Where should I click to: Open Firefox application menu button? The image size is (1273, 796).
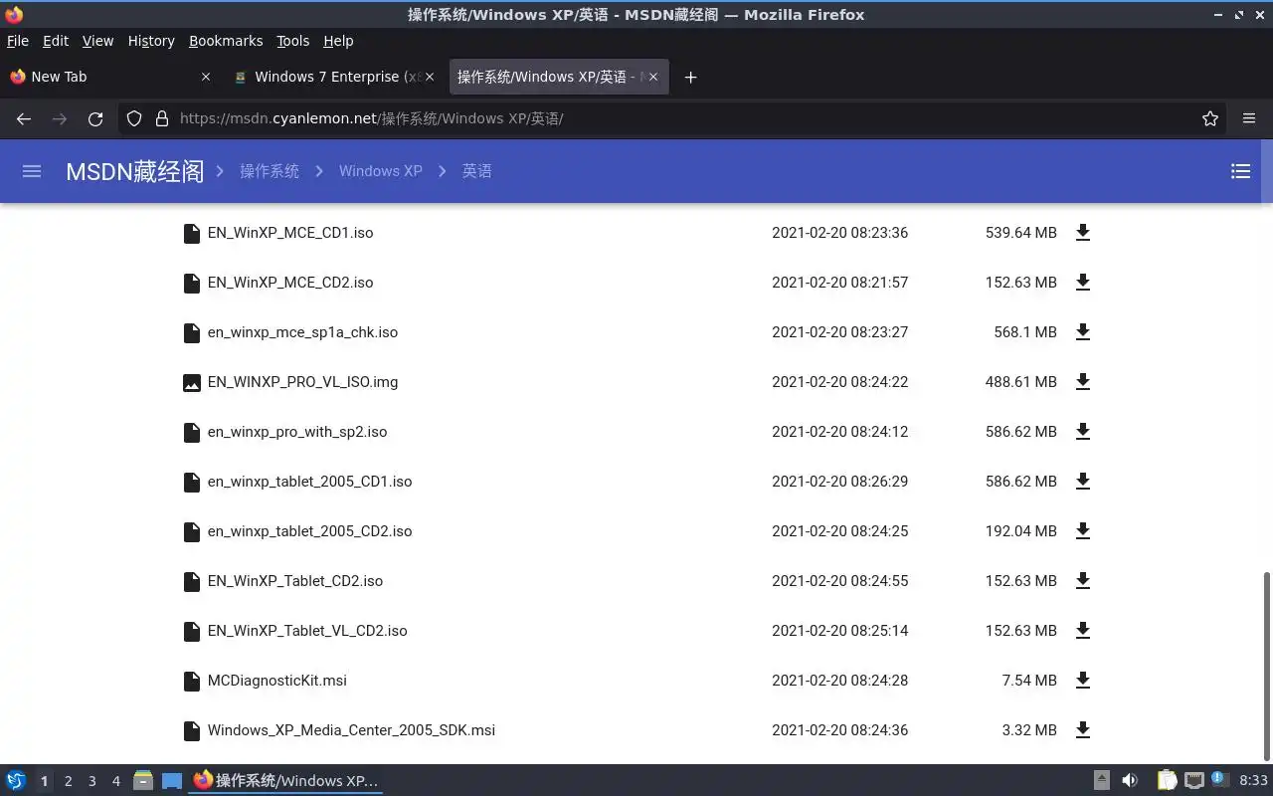click(1249, 118)
